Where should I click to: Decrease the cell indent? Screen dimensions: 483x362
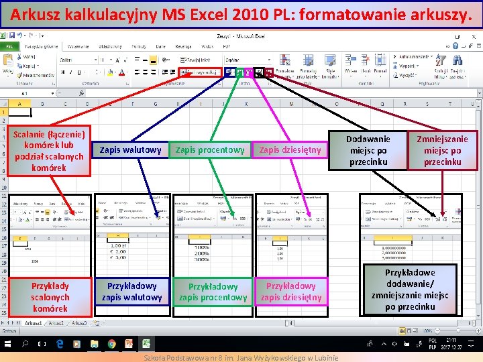165,72
